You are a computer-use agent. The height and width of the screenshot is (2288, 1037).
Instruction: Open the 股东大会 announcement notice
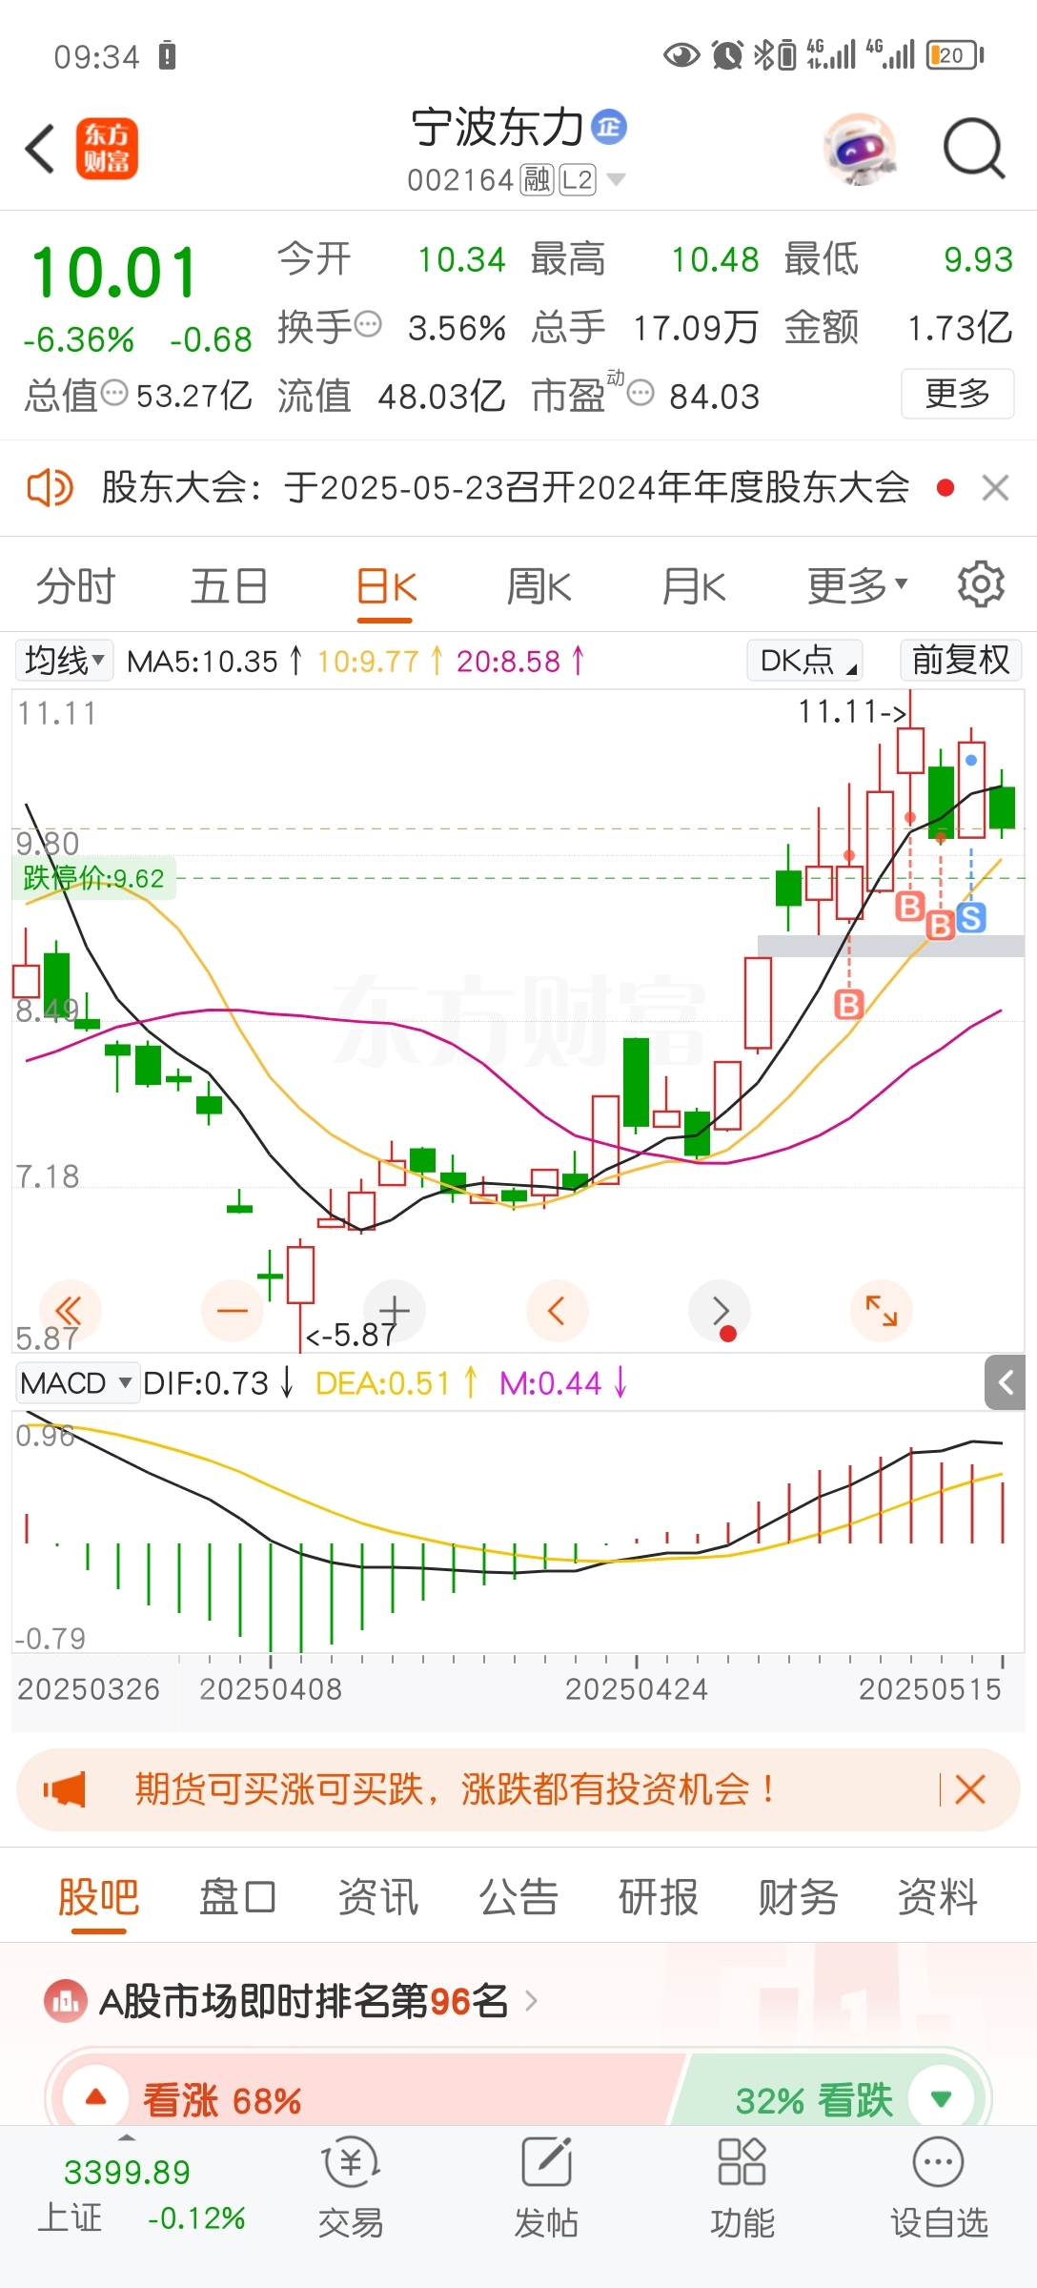coord(505,488)
